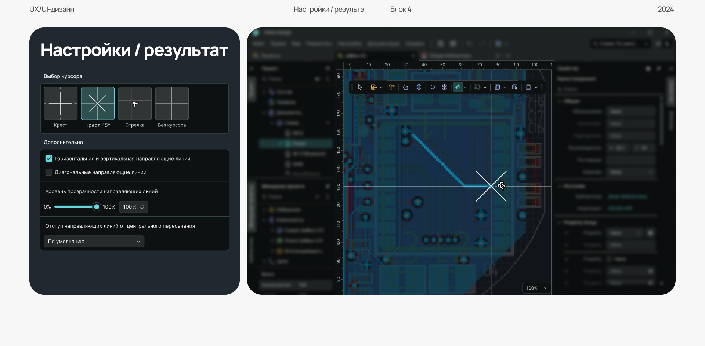Enable the Диагональные направляющие линии checkbox
Image resolution: width=705 pixels, height=346 pixels.
(x=49, y=172)
